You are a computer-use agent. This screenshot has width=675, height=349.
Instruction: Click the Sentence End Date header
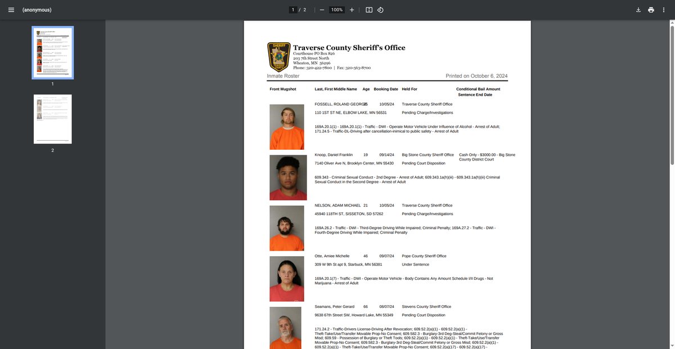point(475,95)
